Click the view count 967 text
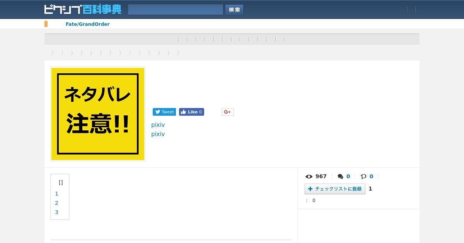This screenshot has width=464, height=243. point(321,176)
